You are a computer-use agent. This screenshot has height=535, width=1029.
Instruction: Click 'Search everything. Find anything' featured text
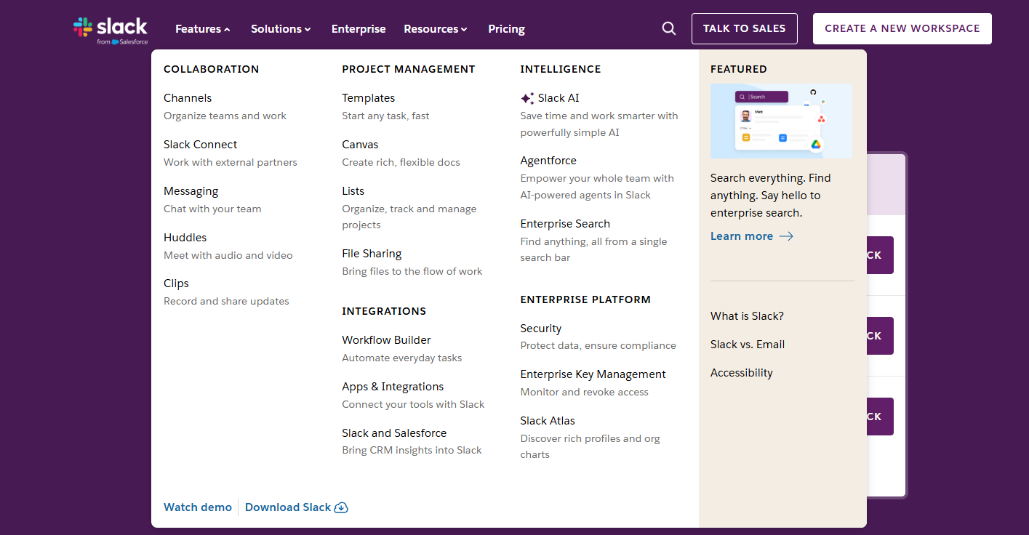pos(771,196)
